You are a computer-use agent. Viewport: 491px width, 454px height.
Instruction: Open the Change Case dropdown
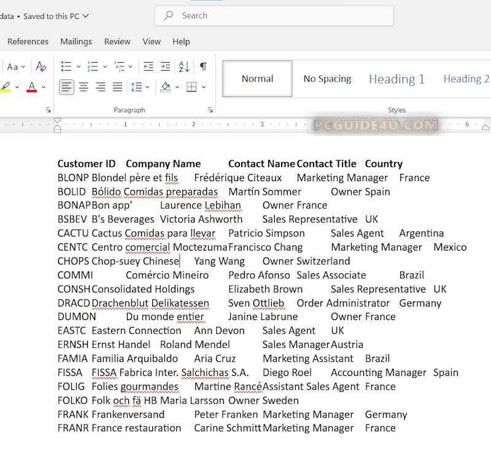point(16,66)
